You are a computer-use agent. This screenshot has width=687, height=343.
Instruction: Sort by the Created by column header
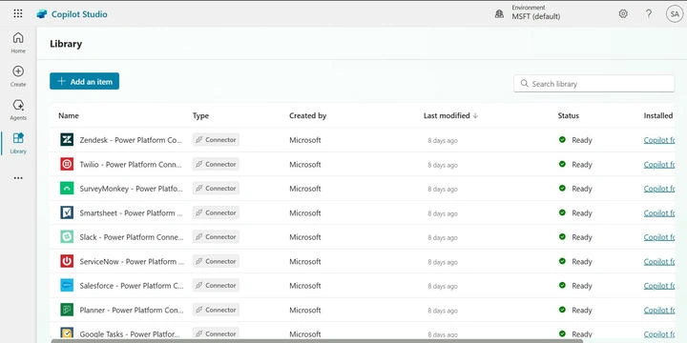pos(307,115)
